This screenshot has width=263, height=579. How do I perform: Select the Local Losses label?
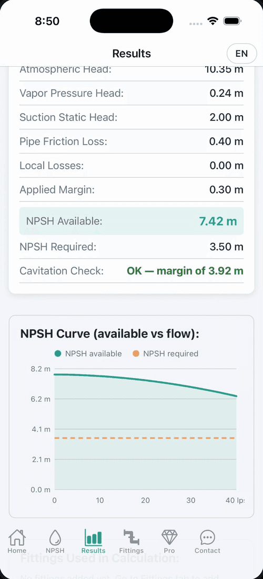click(52, 166)
